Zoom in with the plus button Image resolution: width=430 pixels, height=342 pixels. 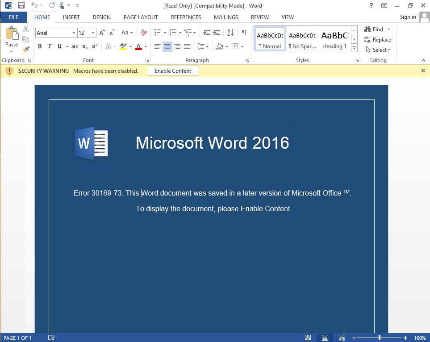pyautogui.click(x=405, y=338)
